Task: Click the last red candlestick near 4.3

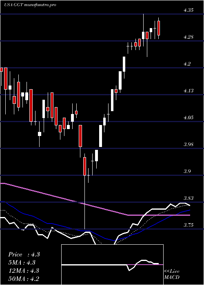Action: click(x=159, y=28)
